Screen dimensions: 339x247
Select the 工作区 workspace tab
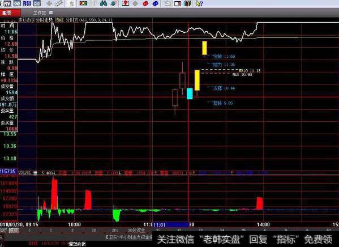click(40, 13)
